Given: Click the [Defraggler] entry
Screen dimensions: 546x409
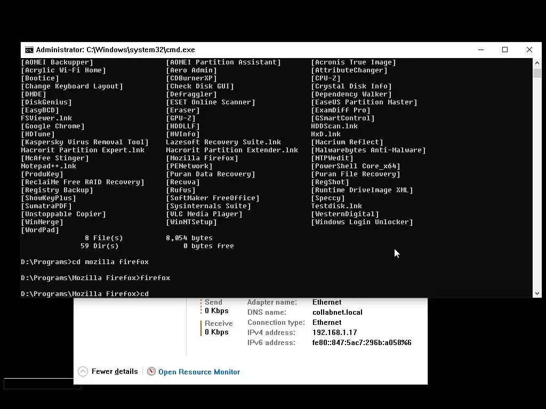Looking at the screenshot, I should pyautogui.click(x=191, y=94).
